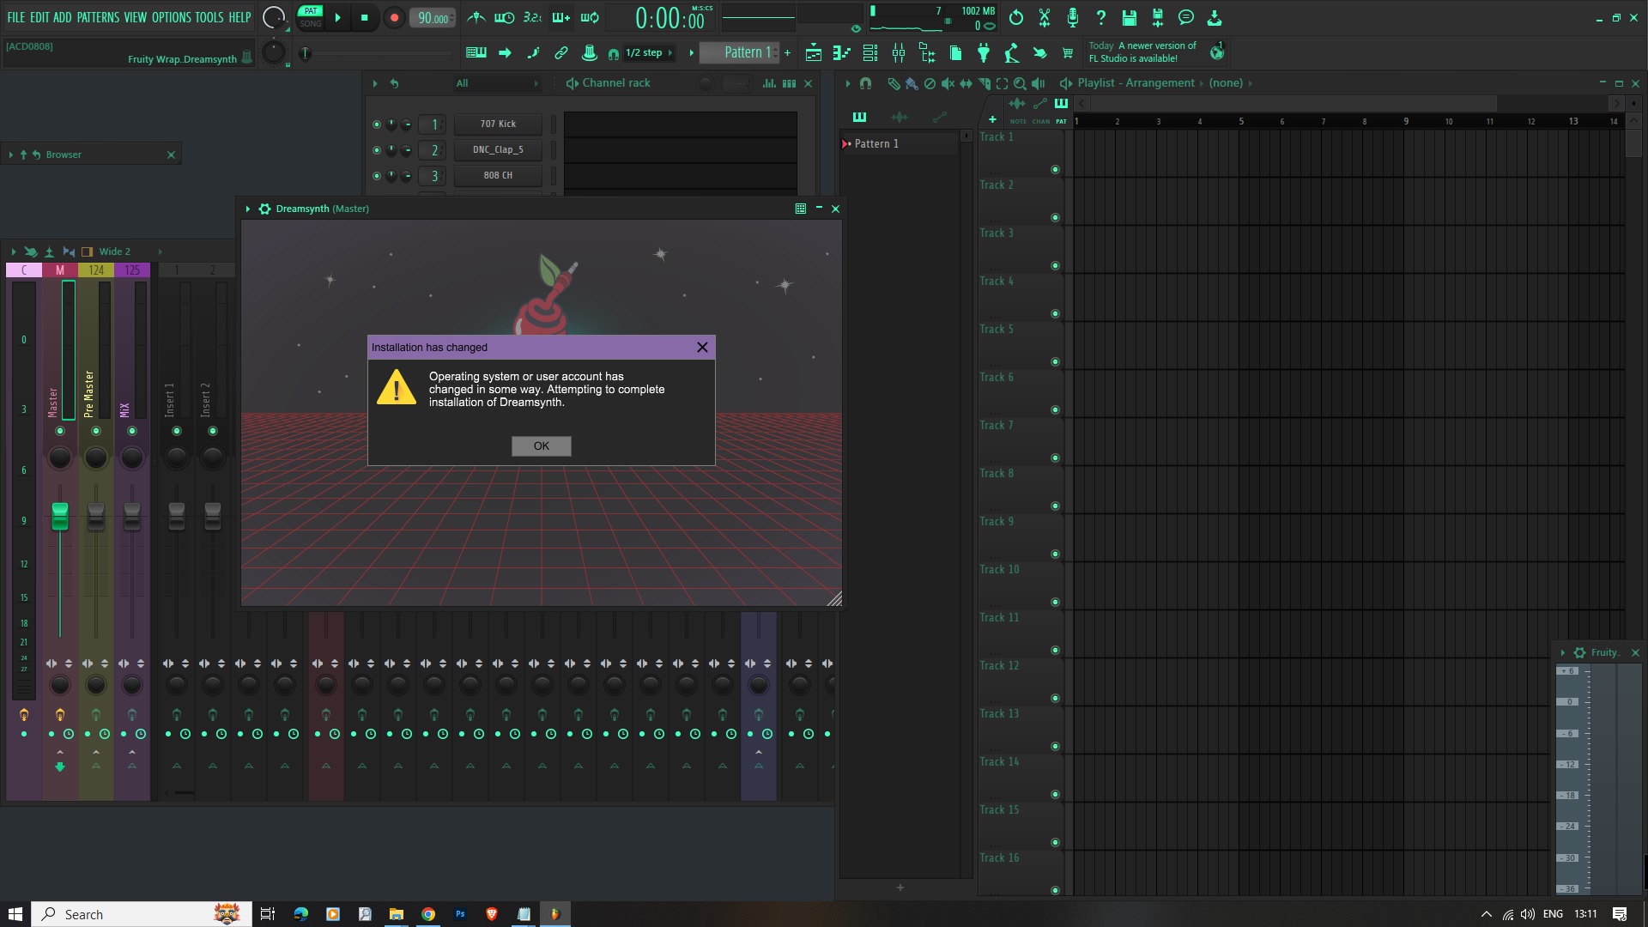This screenshot has width=1648, height=927.
Task: Open the FILE menu
Action: click(15, 17)
